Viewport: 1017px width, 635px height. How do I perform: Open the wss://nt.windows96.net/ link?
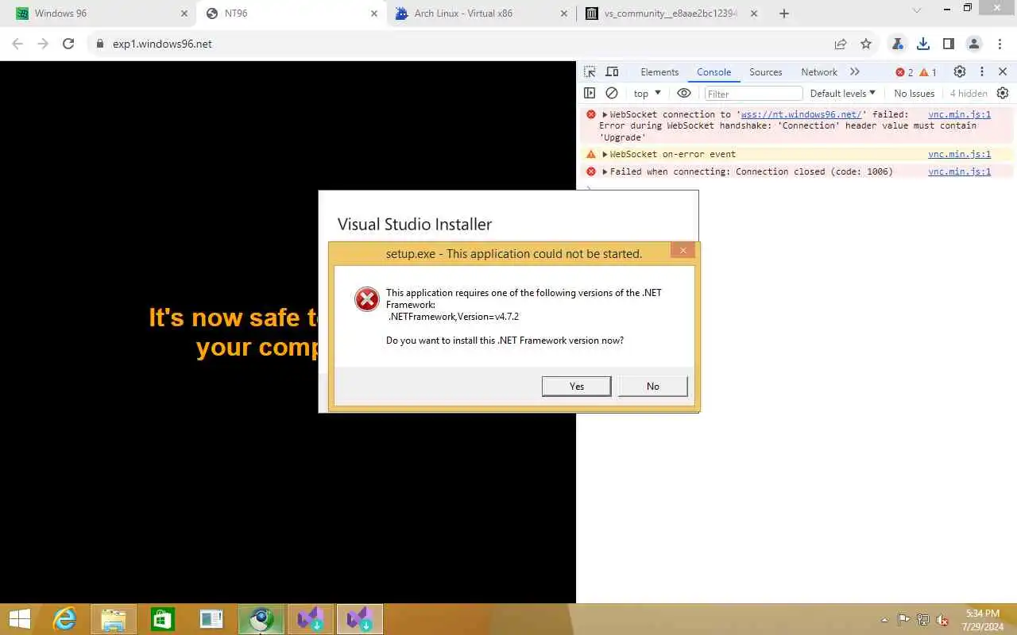click(801, 114)
